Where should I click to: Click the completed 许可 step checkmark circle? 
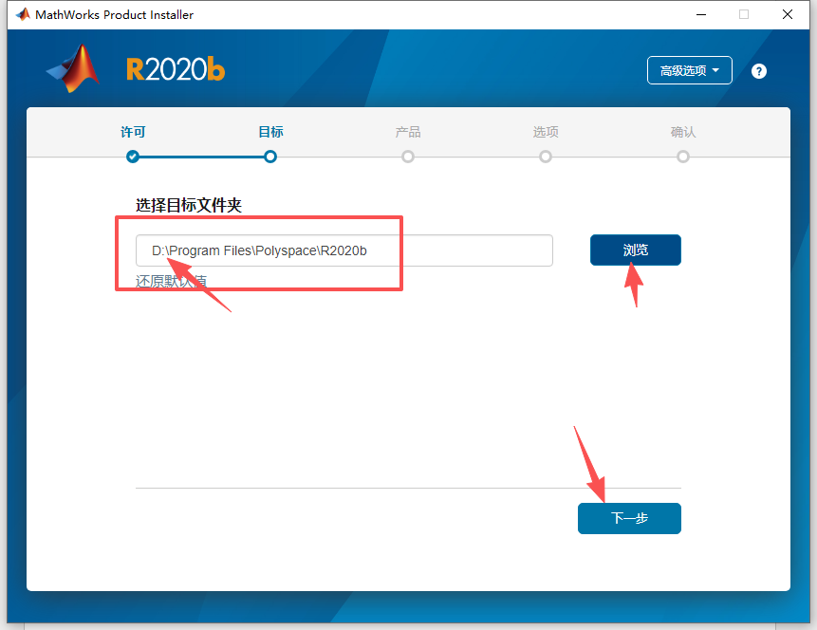[133, 157]
